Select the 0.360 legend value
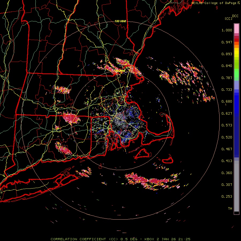 pos(227,173)
